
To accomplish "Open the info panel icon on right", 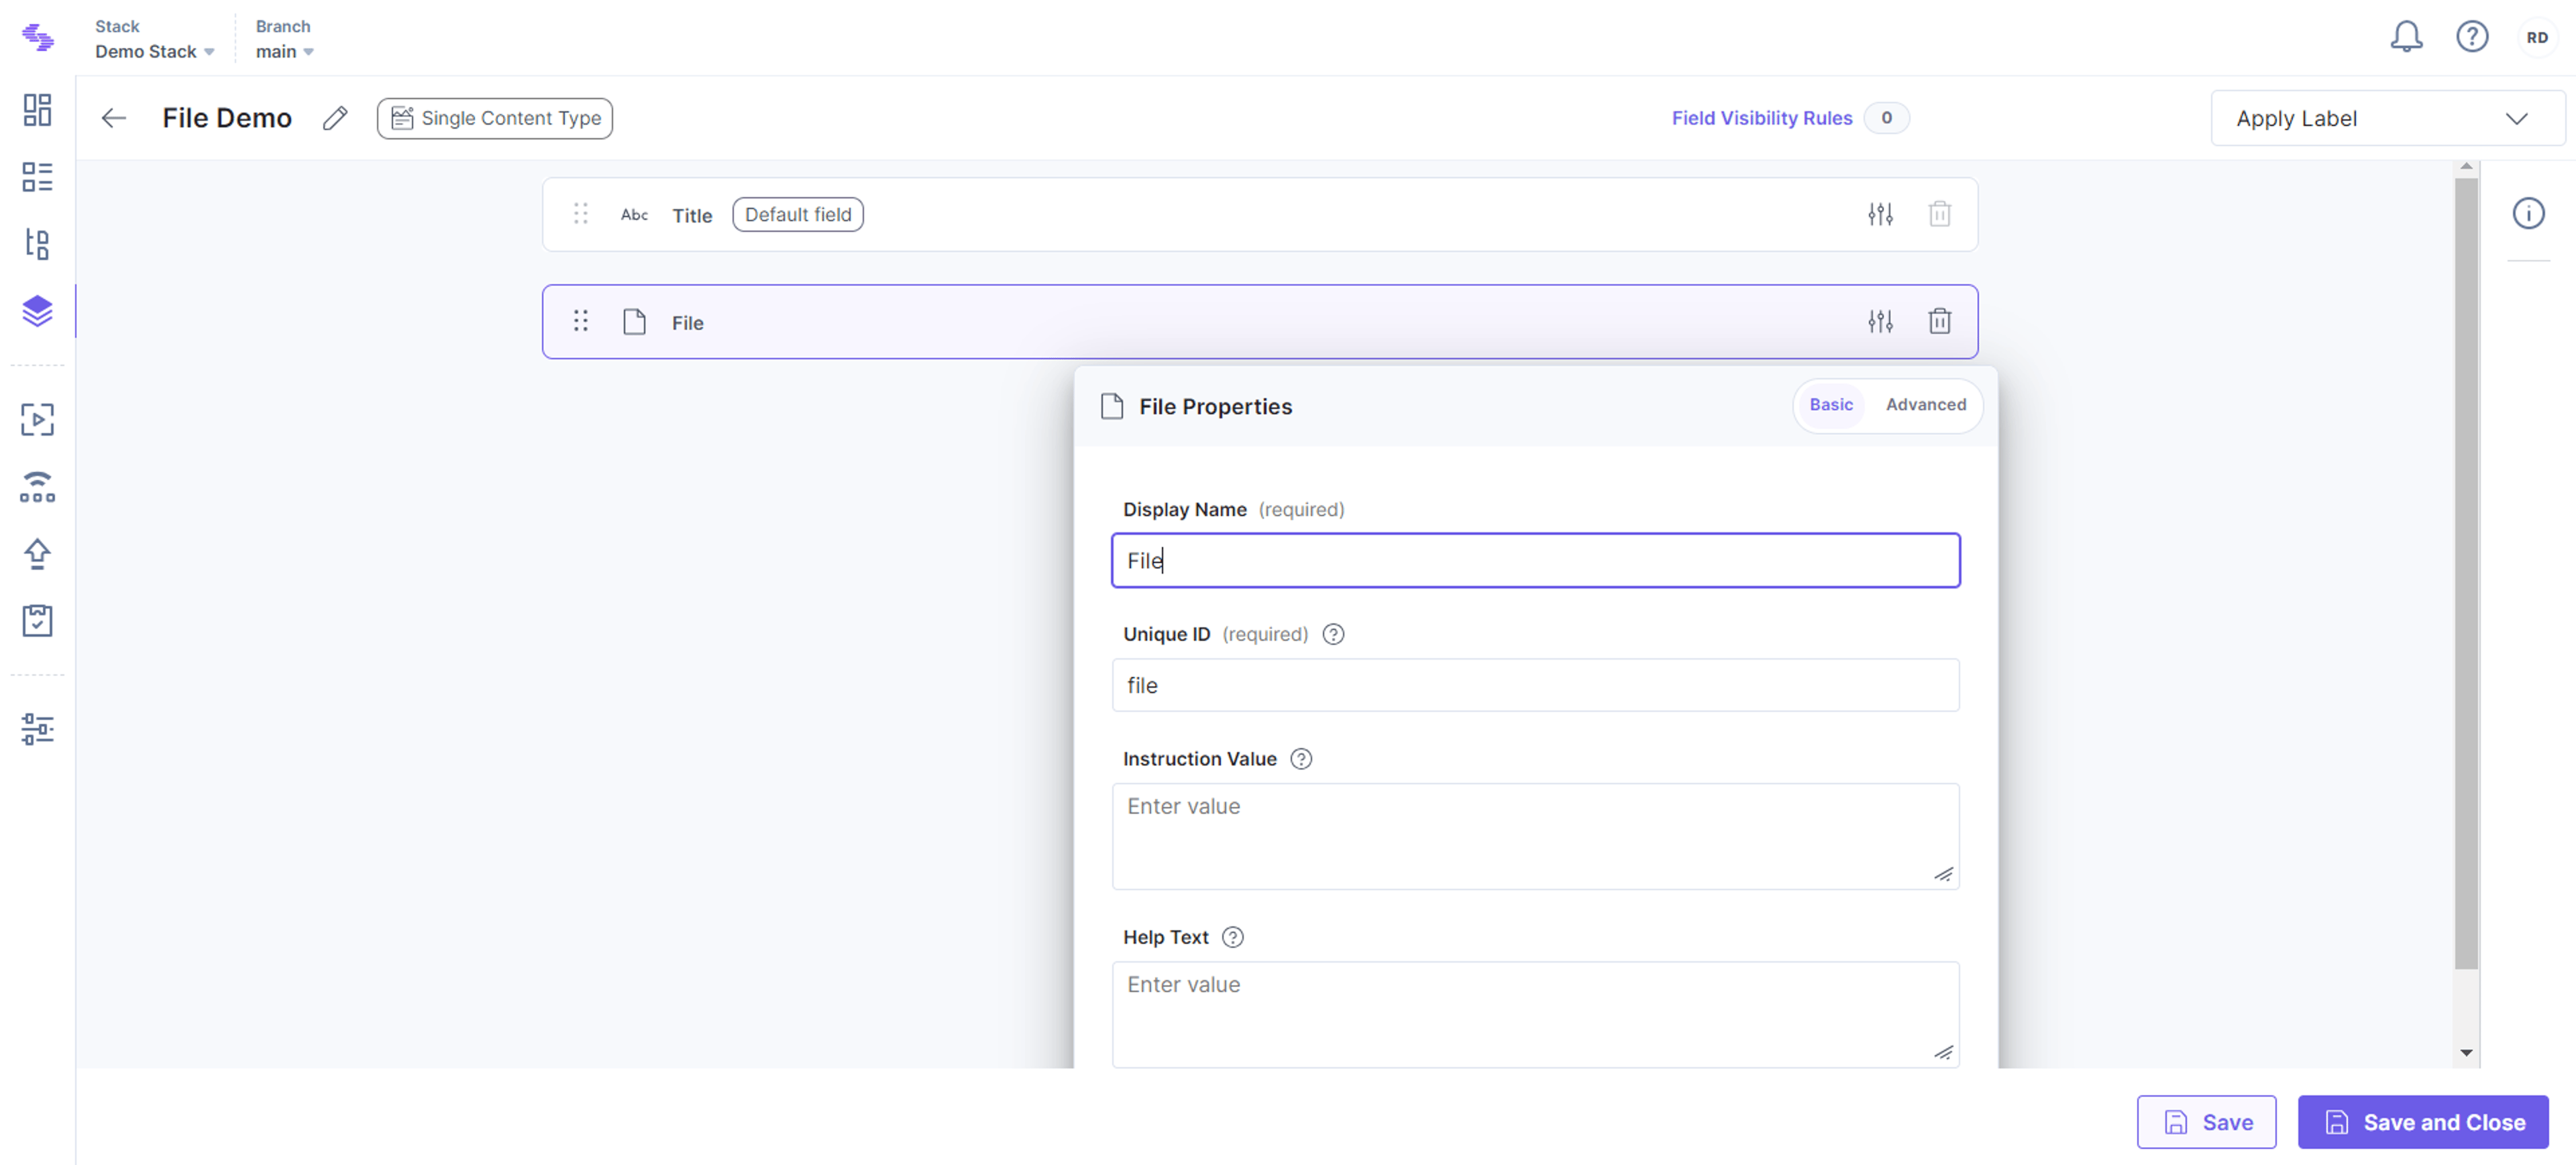I will click(2528, 212).
